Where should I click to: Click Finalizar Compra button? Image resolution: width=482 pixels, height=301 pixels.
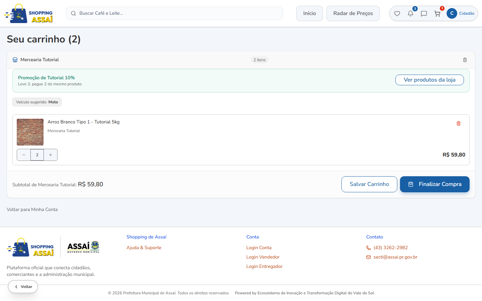[435, 184]
